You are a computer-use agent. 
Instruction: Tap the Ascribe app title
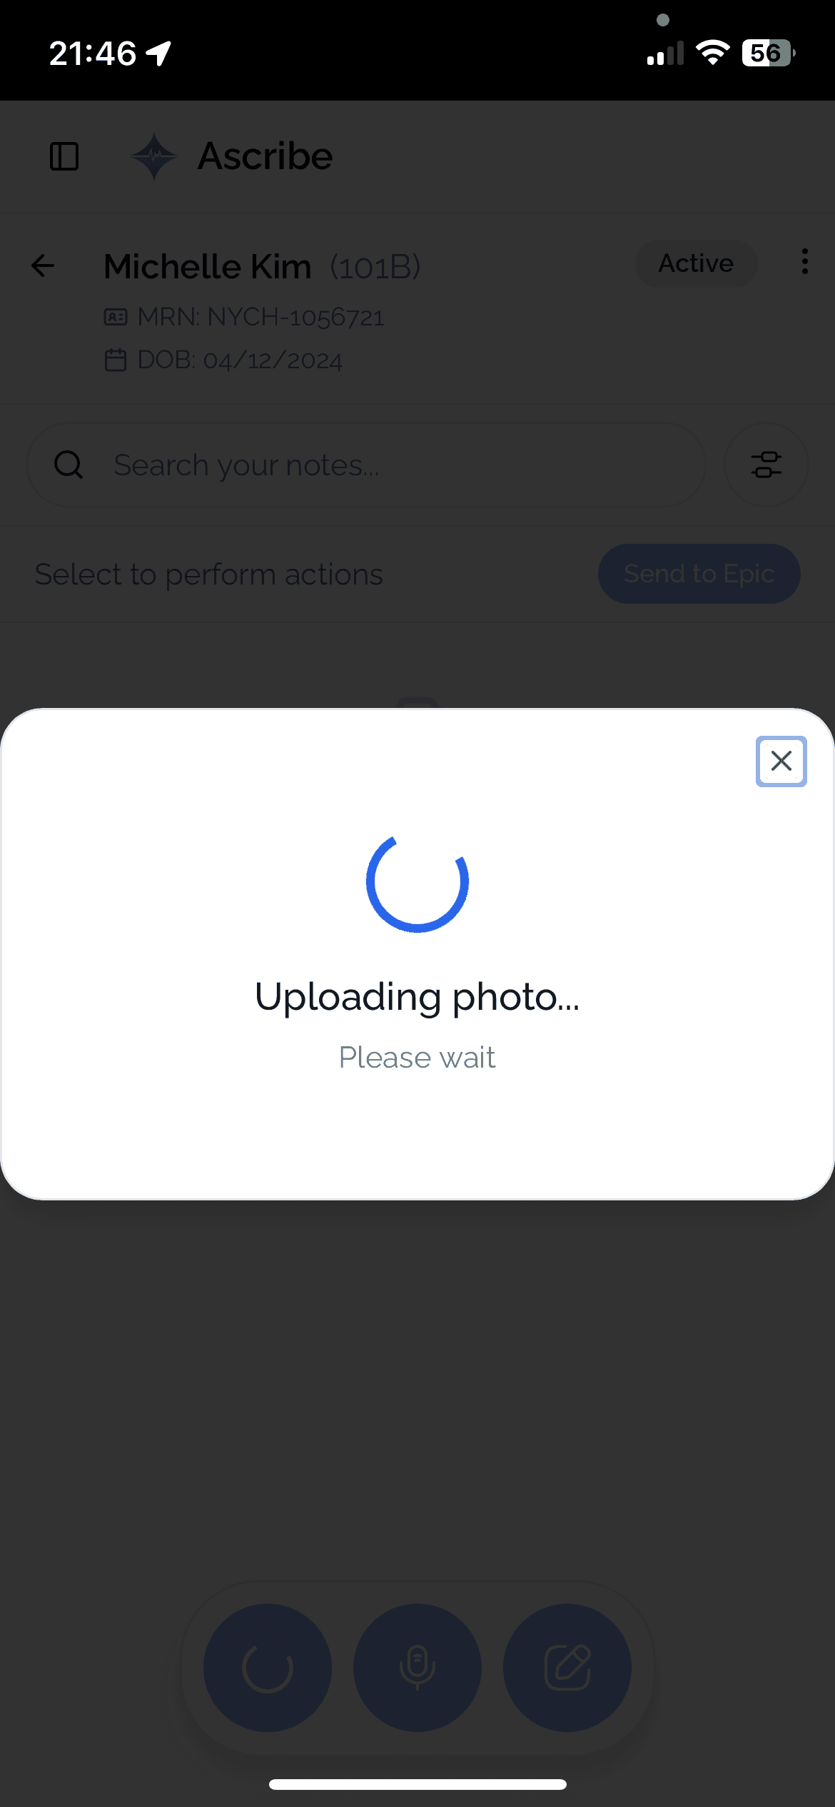click(265, 156)
